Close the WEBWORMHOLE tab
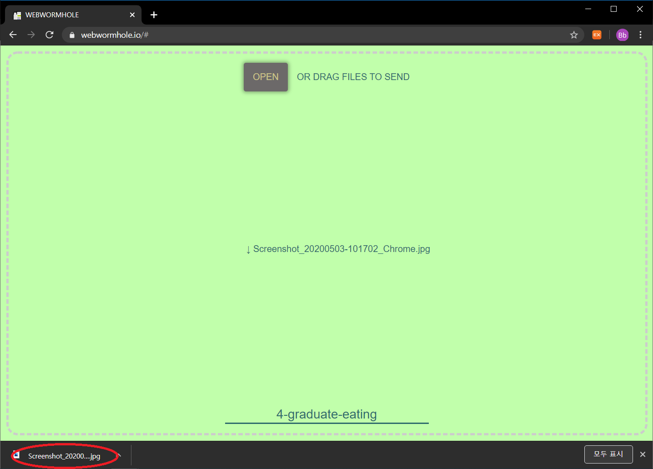653x469 pixels. point(132,15)
